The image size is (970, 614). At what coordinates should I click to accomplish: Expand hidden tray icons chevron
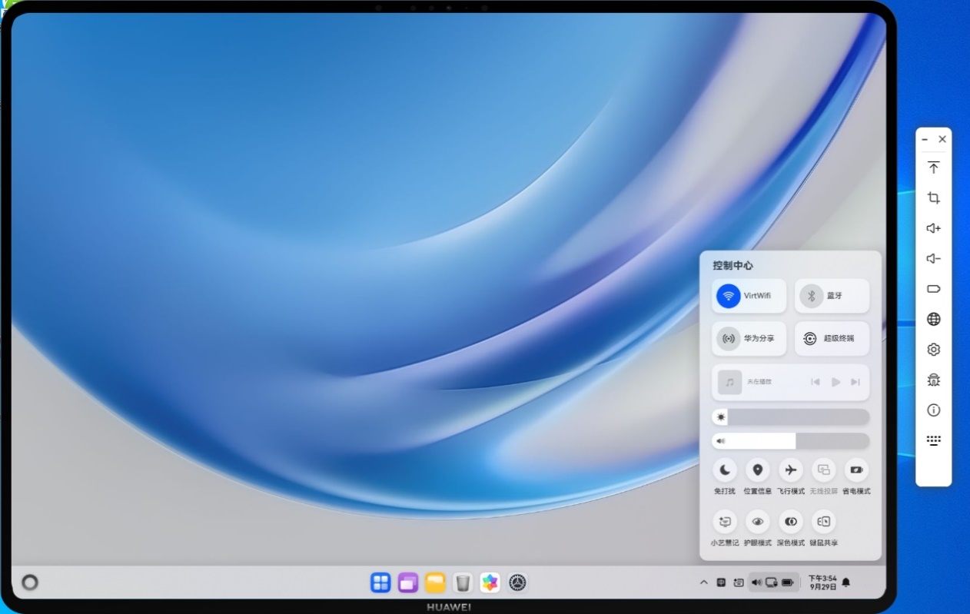703,582
